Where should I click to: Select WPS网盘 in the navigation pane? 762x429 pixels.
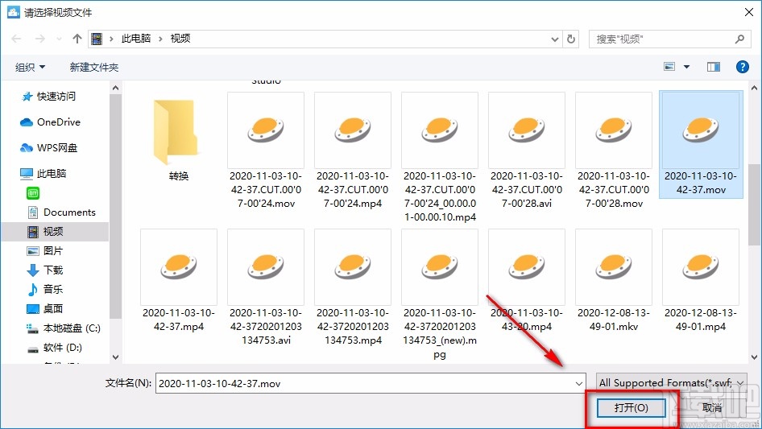pos(48,148)
